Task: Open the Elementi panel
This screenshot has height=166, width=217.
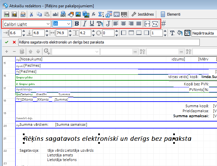Action: (171, 14)
